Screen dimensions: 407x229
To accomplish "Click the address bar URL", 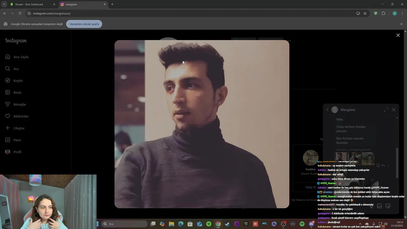I will click(x=52, y=13).
